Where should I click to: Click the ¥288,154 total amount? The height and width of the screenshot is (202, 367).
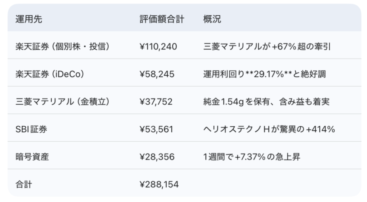pyautogui.click(x=159, y=184)
